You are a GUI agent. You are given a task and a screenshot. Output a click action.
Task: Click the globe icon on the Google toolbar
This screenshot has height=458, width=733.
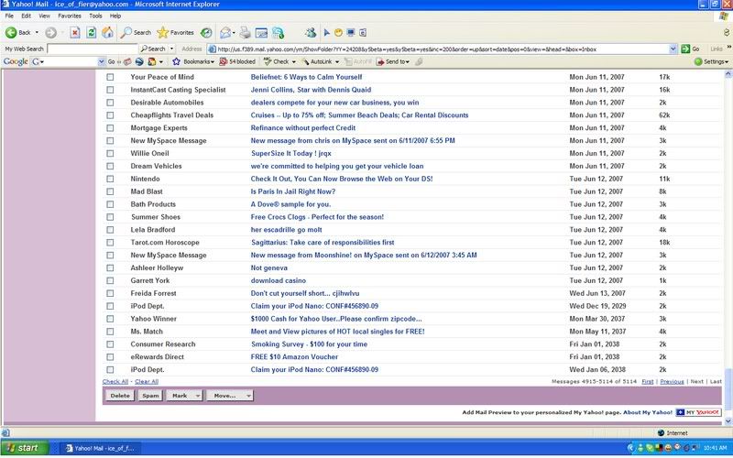coord(139,61)
